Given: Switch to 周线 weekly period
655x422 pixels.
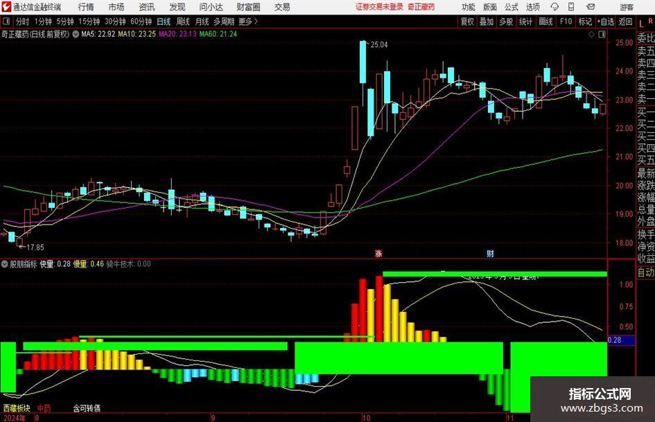Looking at the screenshot, I should tap(182, 21).
